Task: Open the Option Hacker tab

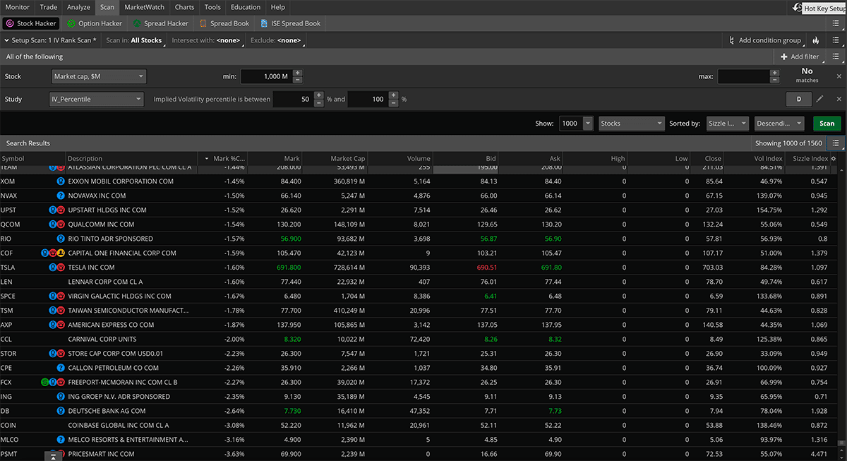Action: point(93,23)
